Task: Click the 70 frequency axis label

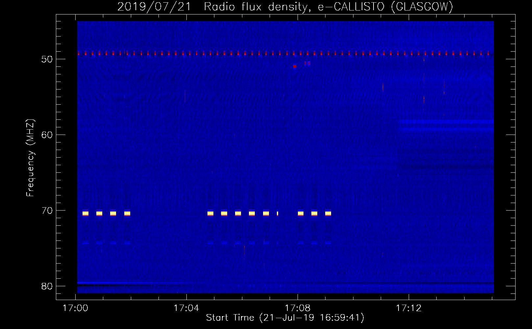Action: pos(47,211)
